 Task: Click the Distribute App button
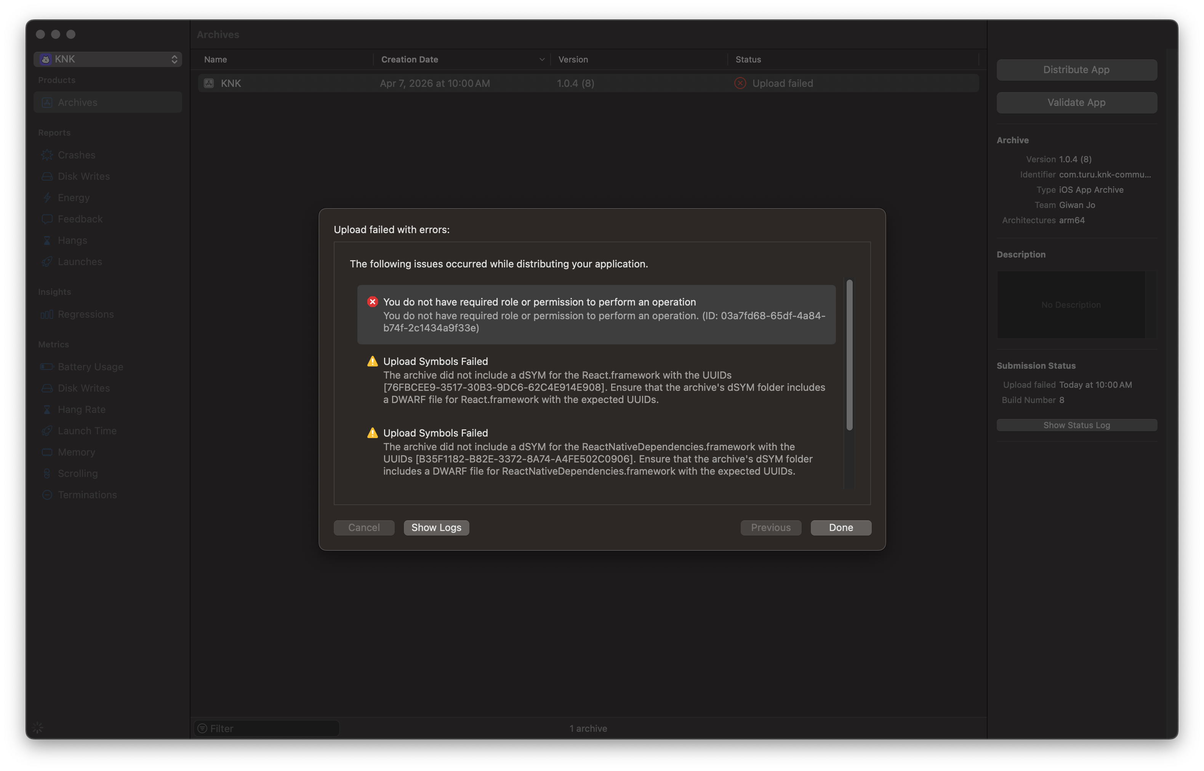[1076, 70]
